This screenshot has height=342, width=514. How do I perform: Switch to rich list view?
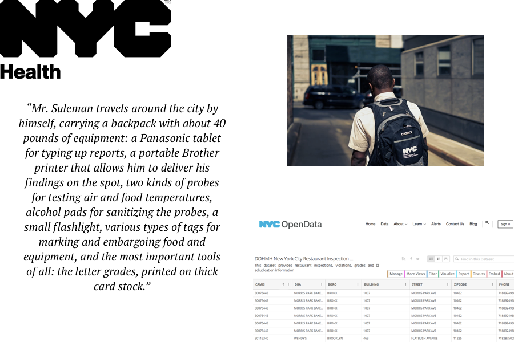[x=439, y=259]
